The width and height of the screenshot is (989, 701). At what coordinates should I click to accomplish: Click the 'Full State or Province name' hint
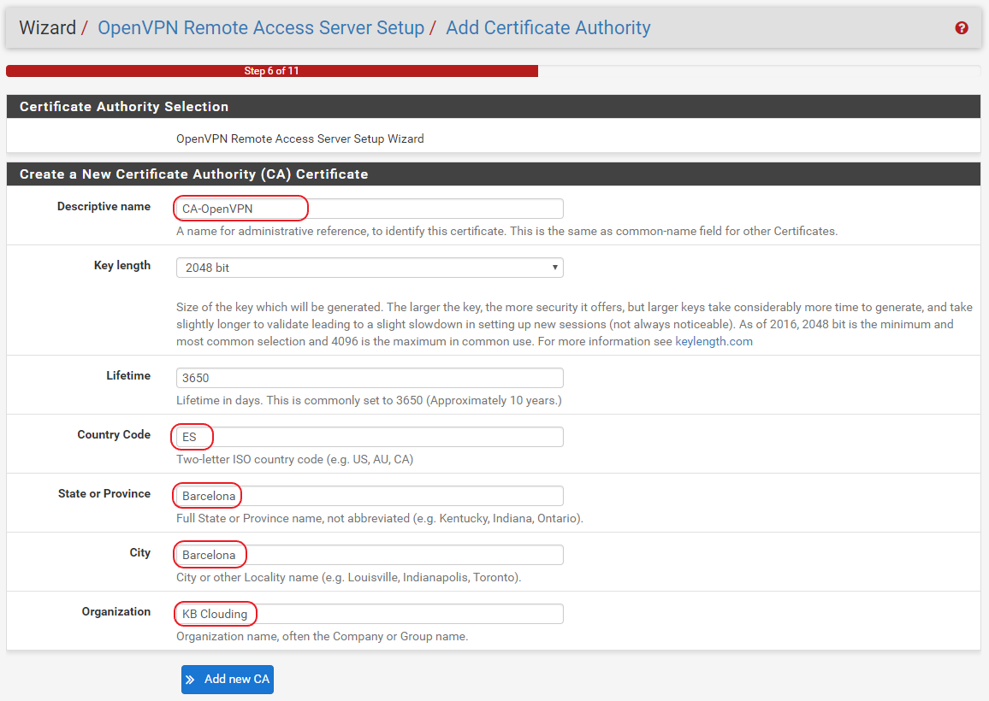[x=379, y=518]
